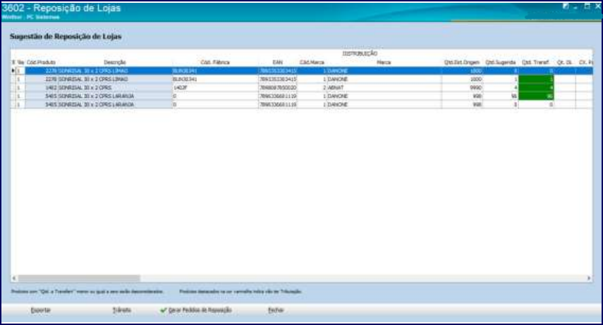This screenshot has width=603, height=325.
Task: Click the Fechar button
Action: click(276, 310)
